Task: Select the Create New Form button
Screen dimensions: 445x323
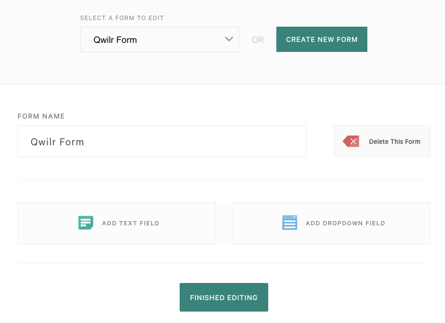Action: tap(322, 40)
